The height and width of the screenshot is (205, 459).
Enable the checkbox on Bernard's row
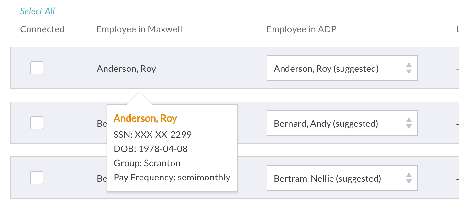37,123
